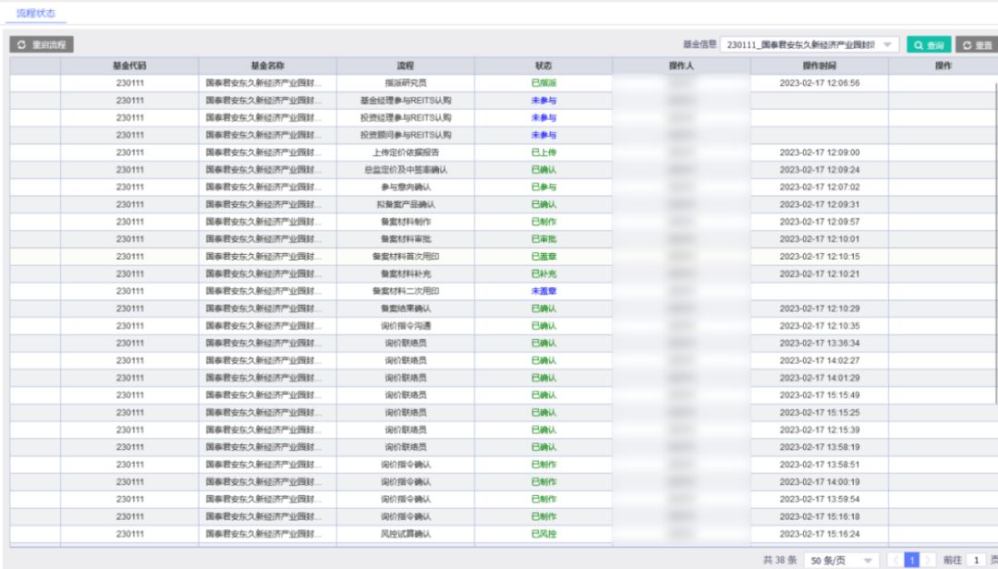The width and height of the screenshot is (998, 569).
Task: Go to previous page with left chevron
Action: coord(895,560)
